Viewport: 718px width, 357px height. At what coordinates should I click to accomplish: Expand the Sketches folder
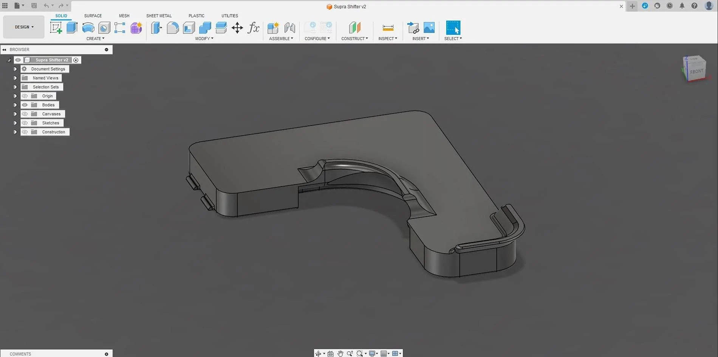coord(15,123)
